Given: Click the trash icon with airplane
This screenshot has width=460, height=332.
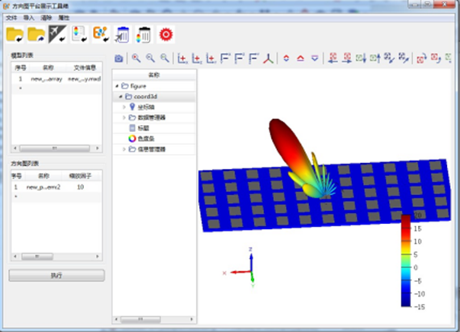Looking at the screenshot, I should [x=122, y=35].
